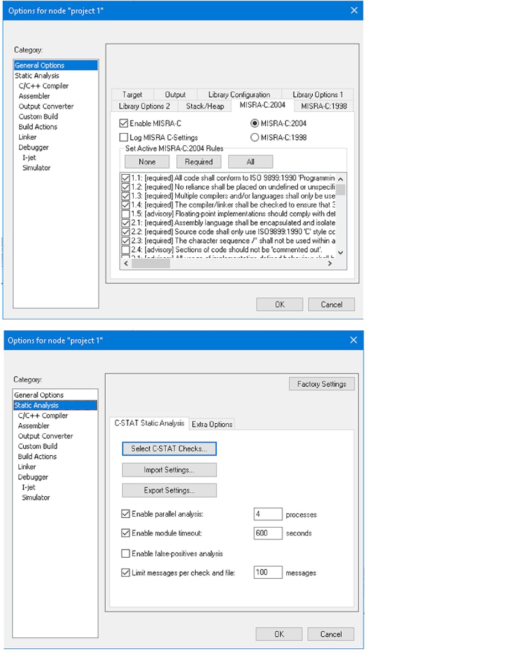Apply only Required MISRA rules
This screenshot has width=525, height=660.
click(198, 162)
